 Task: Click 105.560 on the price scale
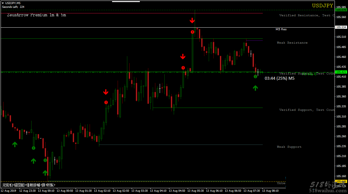341,17
